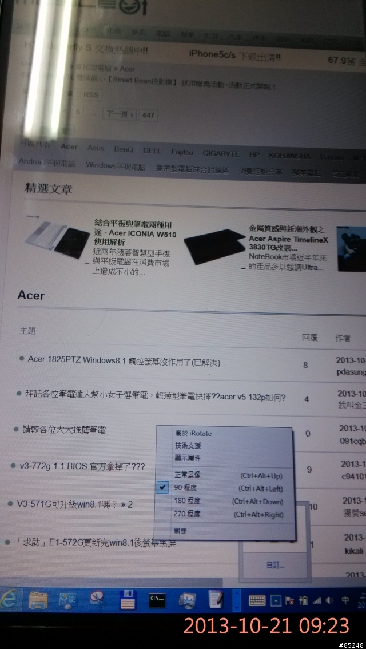Open the Command Prompt taskbar icon

click(x=157, y=600)
